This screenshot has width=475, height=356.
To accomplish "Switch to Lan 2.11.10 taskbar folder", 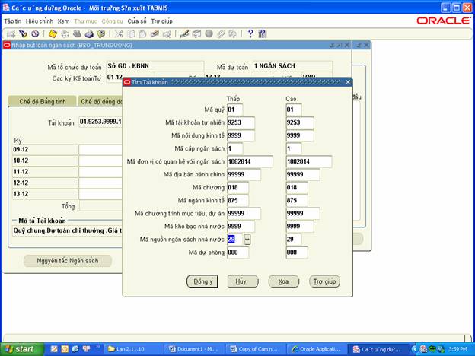I will [x=133, y=349].
